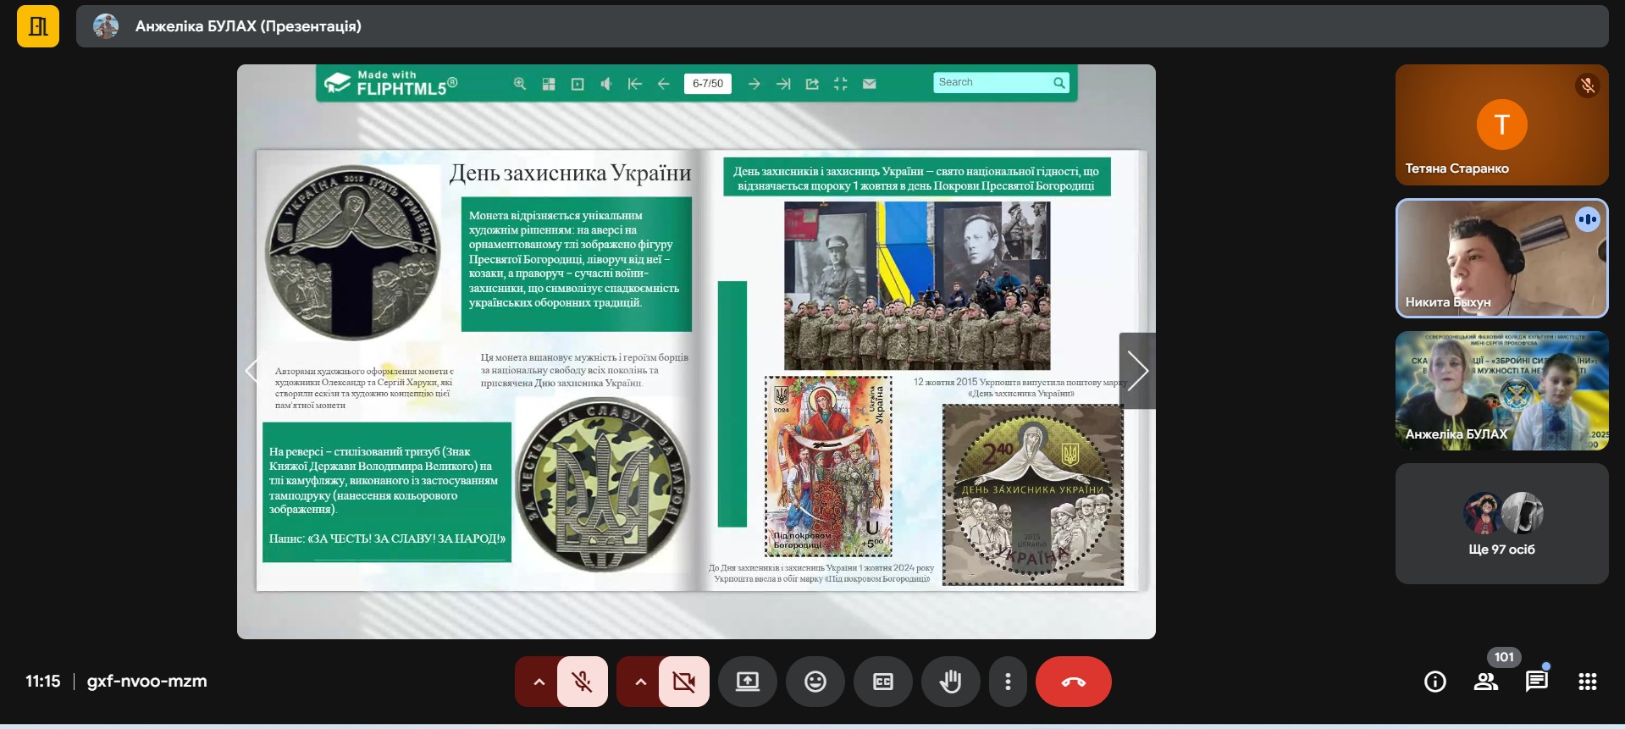The height and width of the screenshot is (729, 1625).
Task: Turn on the camera
Action: [683, 682]
